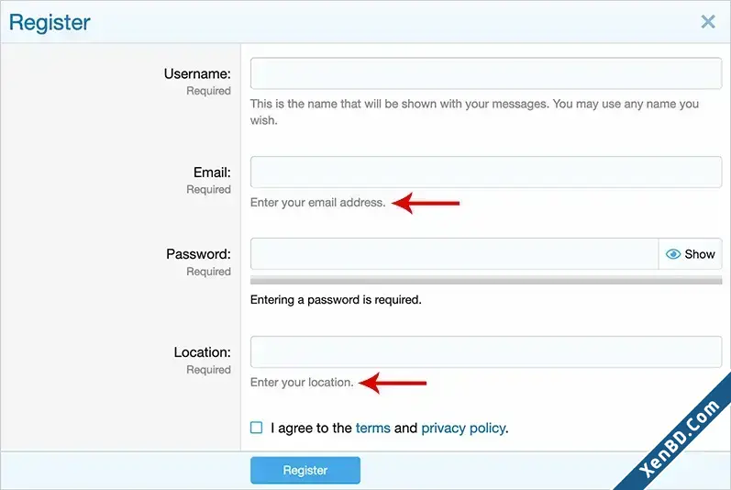Click the Email: field label
Image resolution: width=731 pixels, height=490 pixels.
[212, 173]
